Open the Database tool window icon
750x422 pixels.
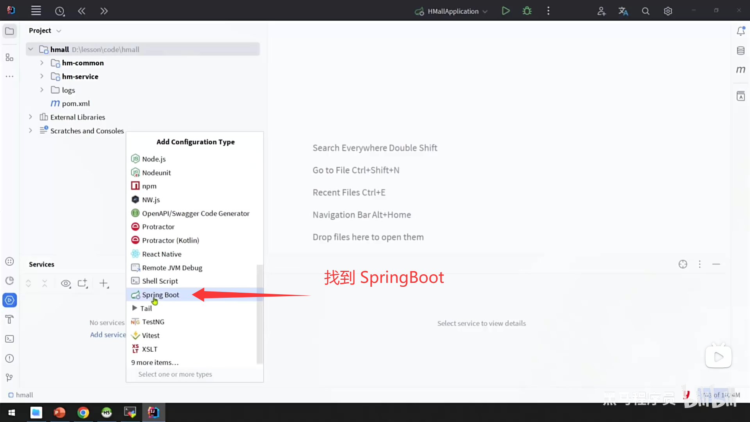pos(741,50)
